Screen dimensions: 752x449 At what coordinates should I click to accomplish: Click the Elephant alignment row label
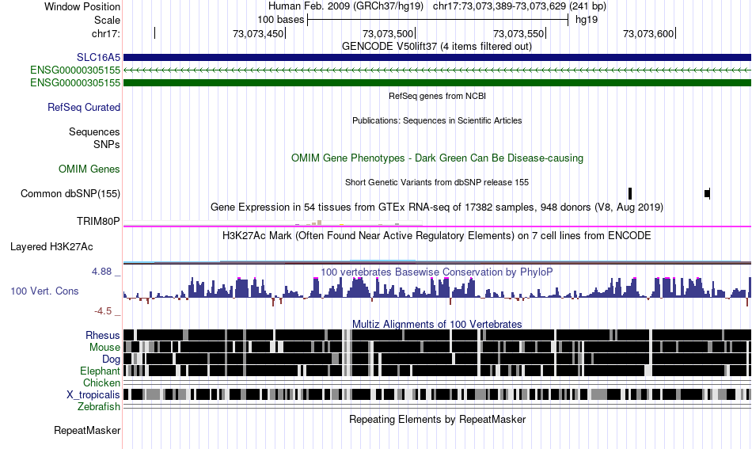coord(101,371)
